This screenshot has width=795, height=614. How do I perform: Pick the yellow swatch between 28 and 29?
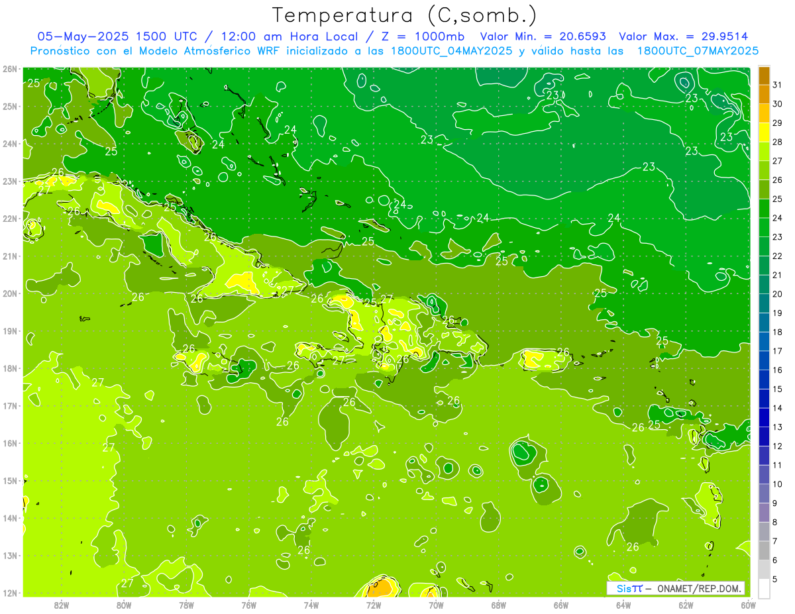(764, 132)
